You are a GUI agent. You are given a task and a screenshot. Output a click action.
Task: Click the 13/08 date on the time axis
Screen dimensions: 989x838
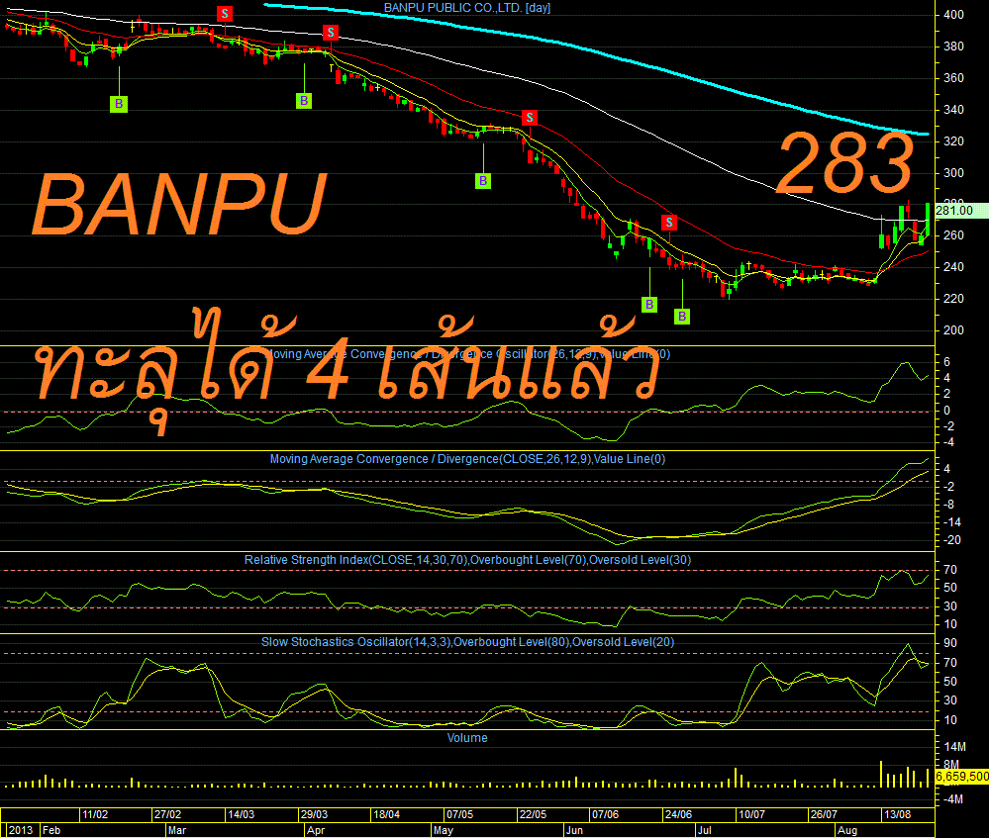[897, 814]
